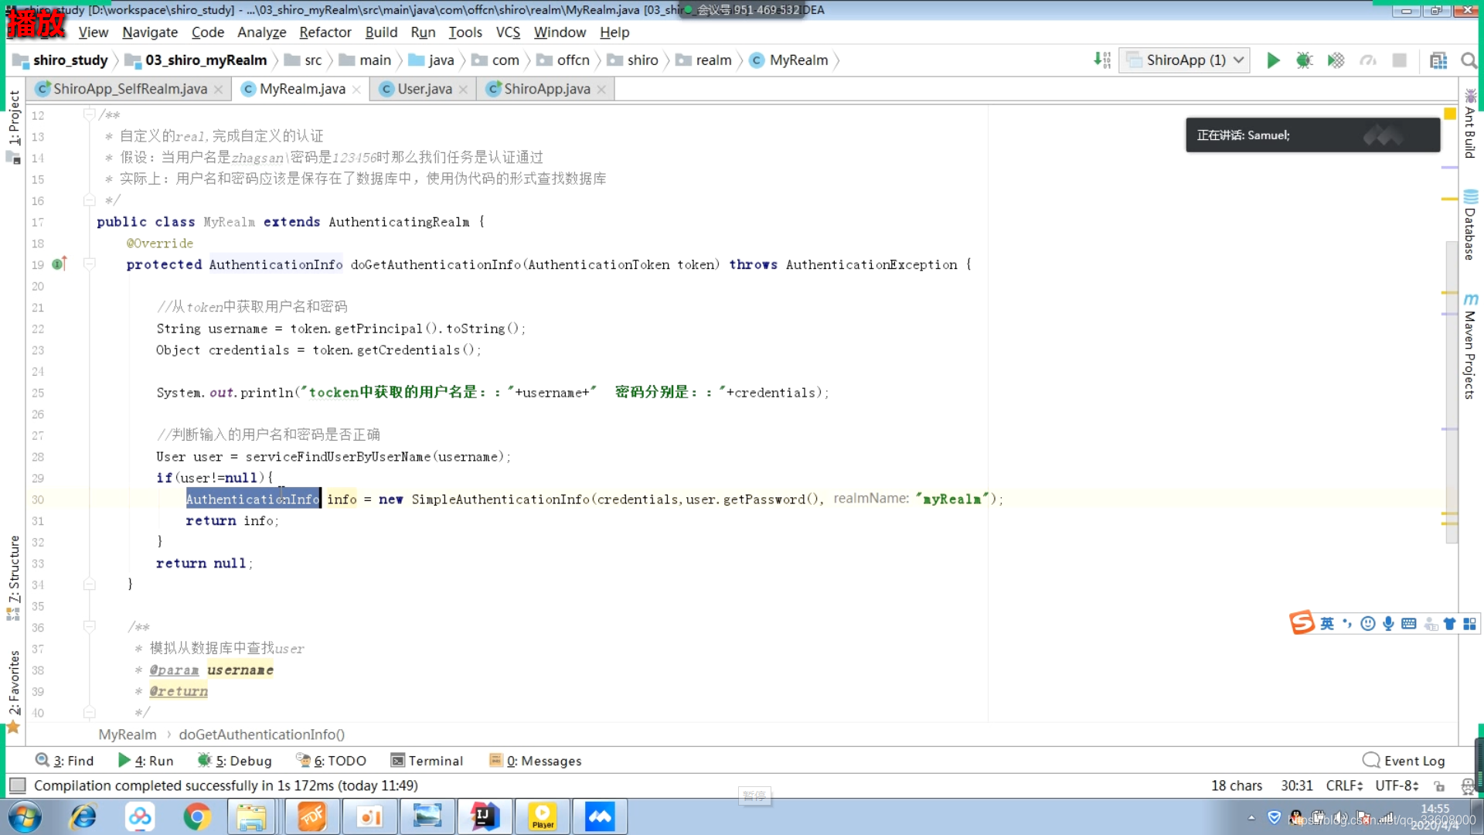Switch to the ShiroApp_SelfRealm.java tab
Screen dimensions: 1484x835
pos(130,89)
